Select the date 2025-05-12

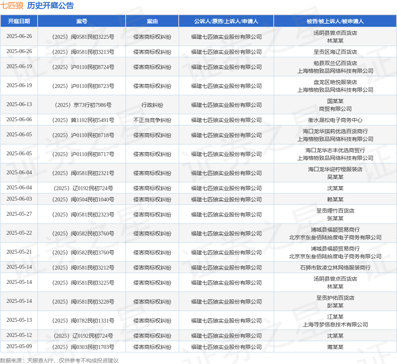19,335
